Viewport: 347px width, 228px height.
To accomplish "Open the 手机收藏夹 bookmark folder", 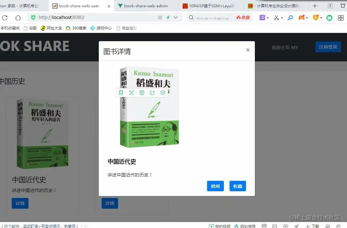I will coord(10,28).
